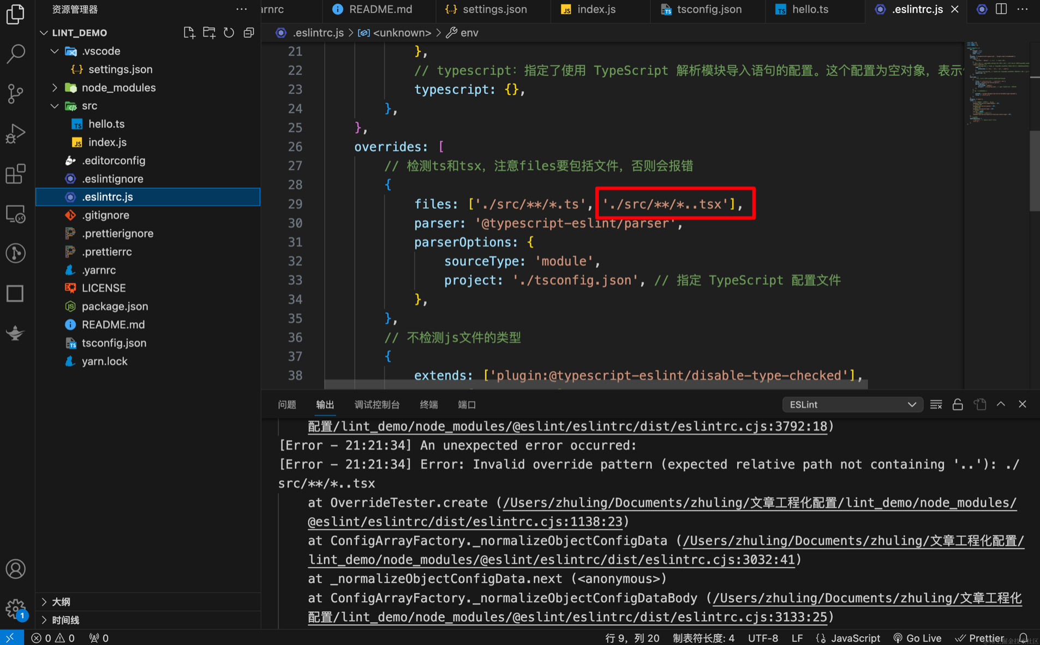Split the editor to the right
The image size is (1040, 645).
(x=1001, y=9)
